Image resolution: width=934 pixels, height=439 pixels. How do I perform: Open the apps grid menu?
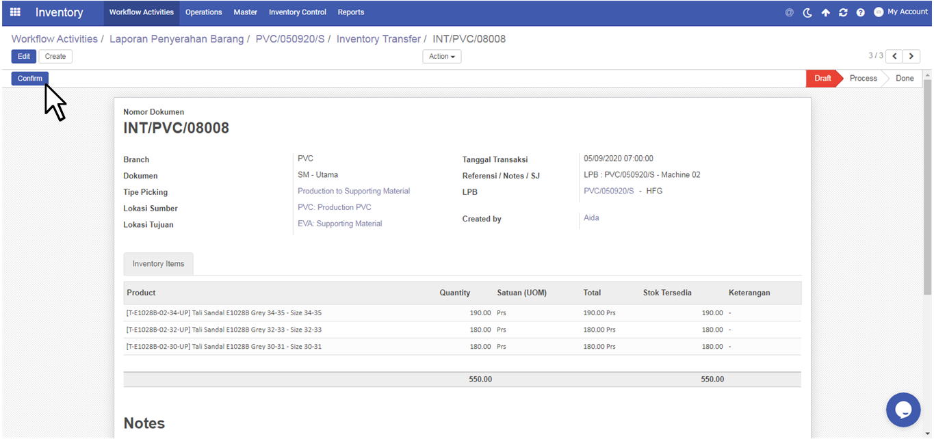point(15,12)
